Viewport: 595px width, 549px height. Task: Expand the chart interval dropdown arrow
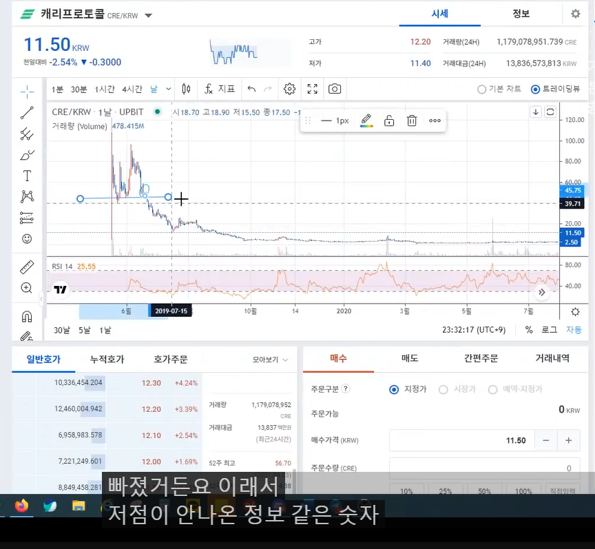tap(169, 90)
